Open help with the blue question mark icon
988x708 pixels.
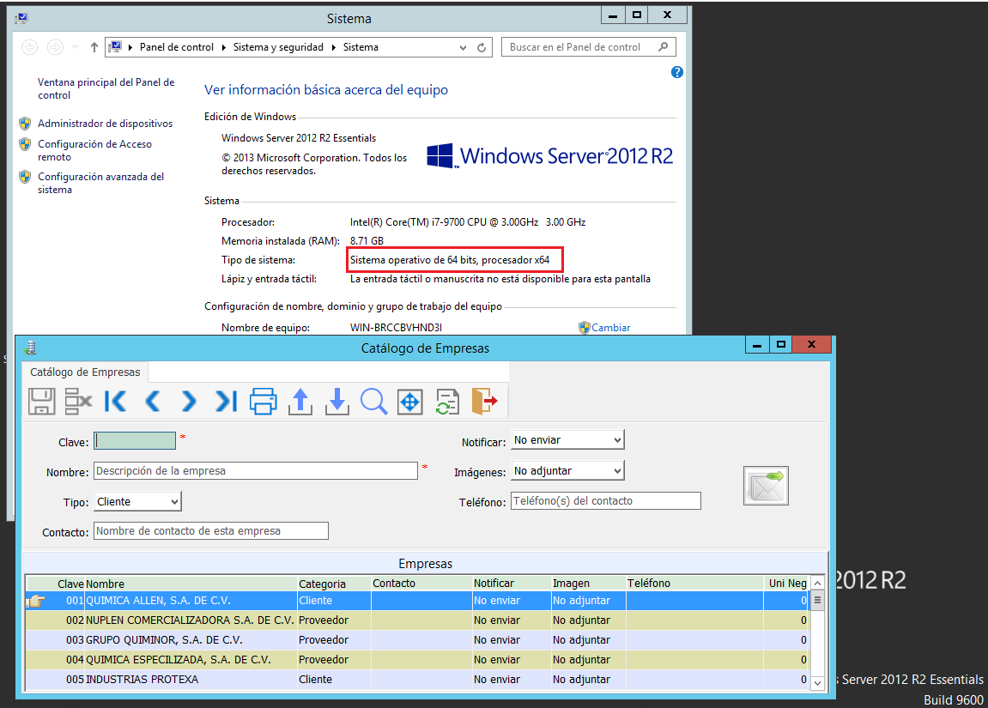676,72
